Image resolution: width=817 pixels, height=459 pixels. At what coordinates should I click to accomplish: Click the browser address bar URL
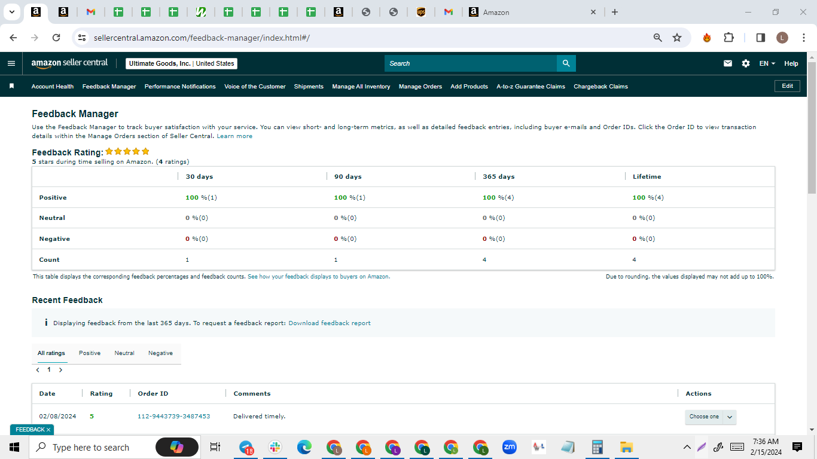[202, 38]
